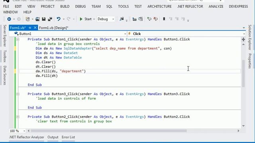Click the Find in Files icon
The height and width of the screenshot is (143, 255).
(122, 19)
